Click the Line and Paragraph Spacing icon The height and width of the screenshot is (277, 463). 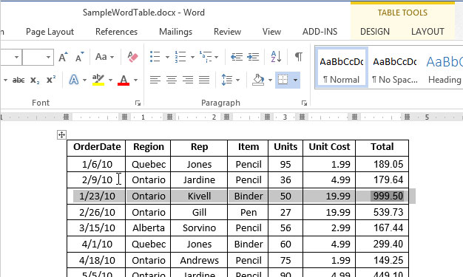[227, 80]
